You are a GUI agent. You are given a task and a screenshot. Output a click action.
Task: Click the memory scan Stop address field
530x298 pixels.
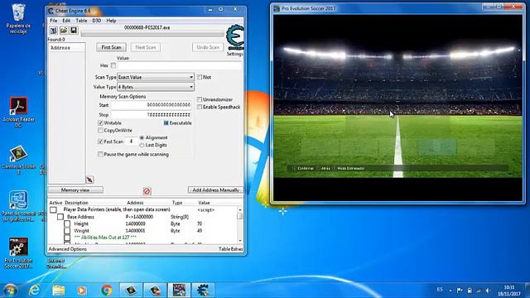pyautogui.click(x=151, y=115)
